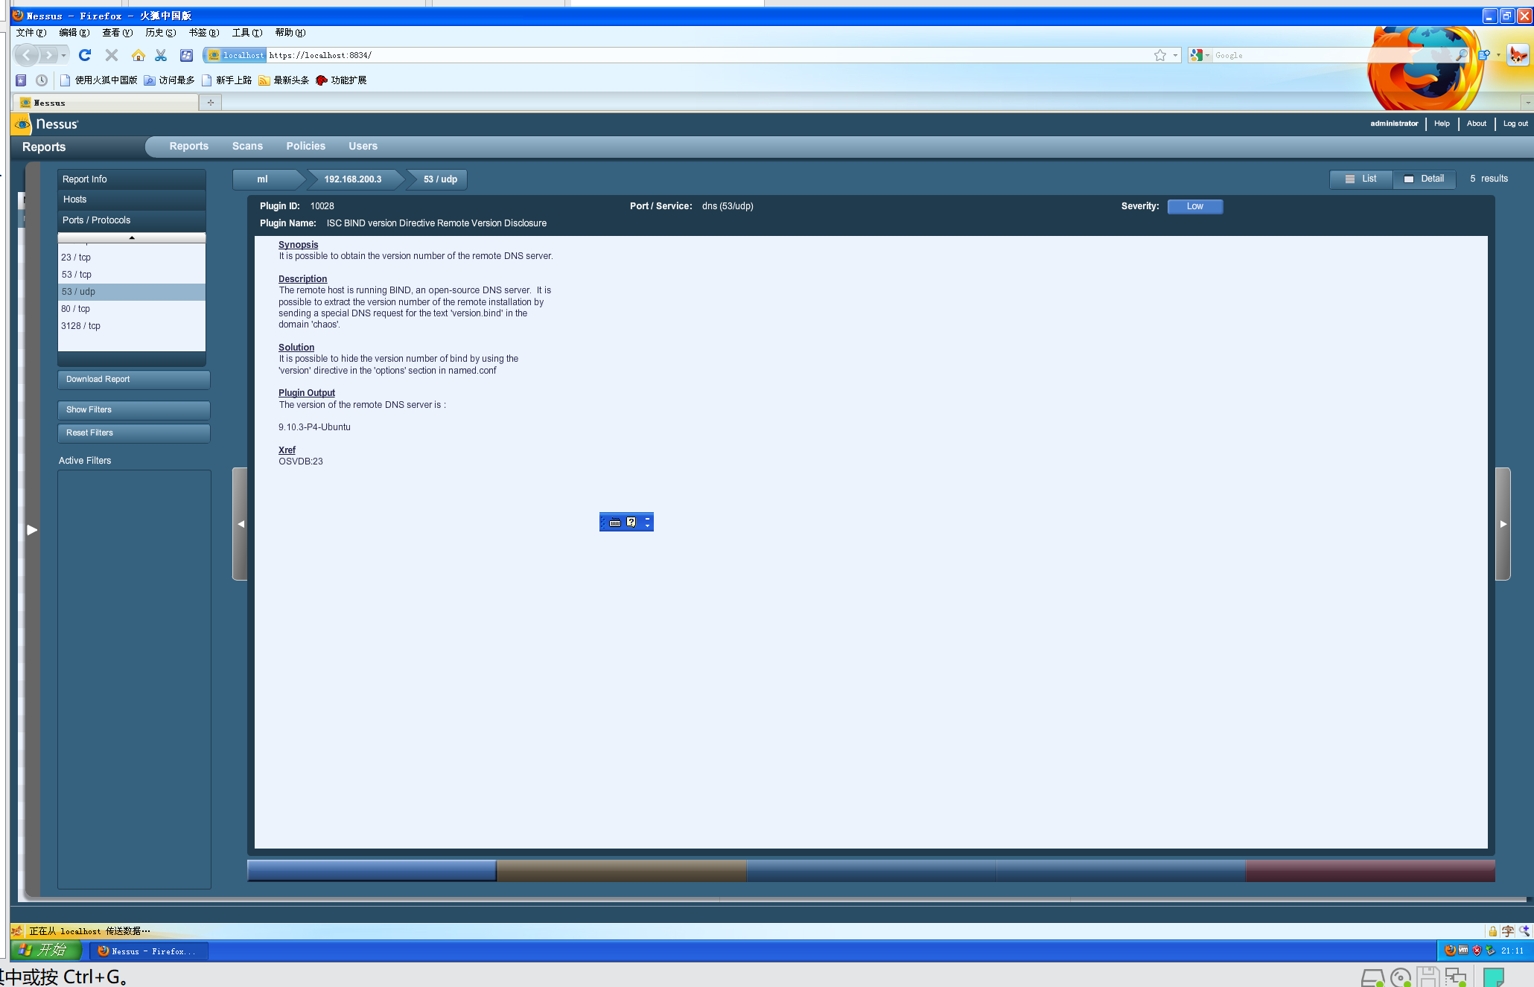
Task: Click the blue severity bar segment
Action: [x=372, y=871]
